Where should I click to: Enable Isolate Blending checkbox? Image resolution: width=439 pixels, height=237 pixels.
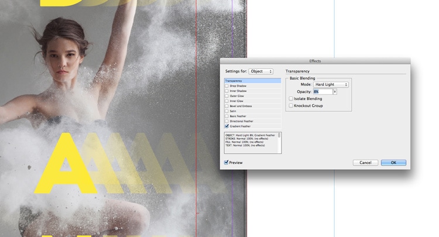tap(291, 98)
